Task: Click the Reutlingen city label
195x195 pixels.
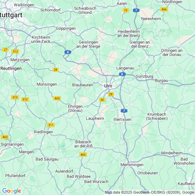Action: point(11,69)
